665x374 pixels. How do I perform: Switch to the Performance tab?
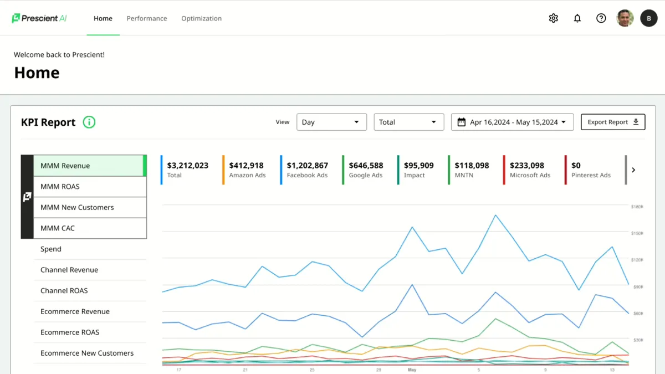click(x=147, y=18)
